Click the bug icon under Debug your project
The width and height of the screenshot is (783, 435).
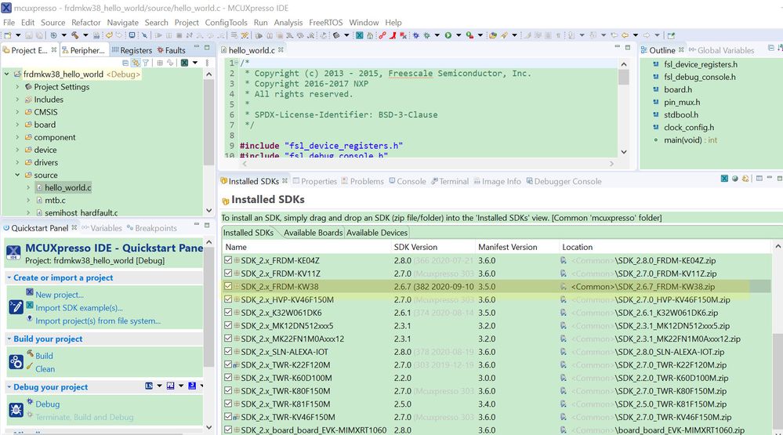tap(16, 410)
